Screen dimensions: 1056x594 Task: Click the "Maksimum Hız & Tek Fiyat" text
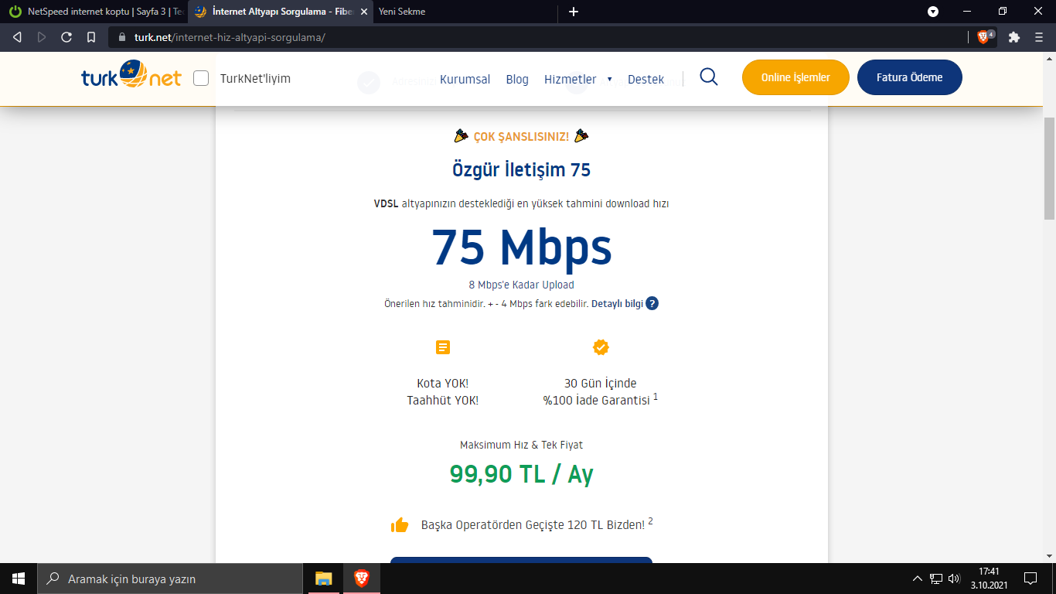521,445
